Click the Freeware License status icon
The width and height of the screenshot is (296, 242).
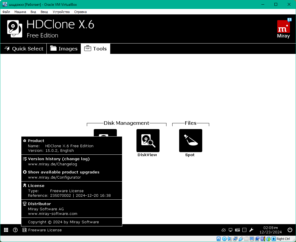[x=24, y=230]
